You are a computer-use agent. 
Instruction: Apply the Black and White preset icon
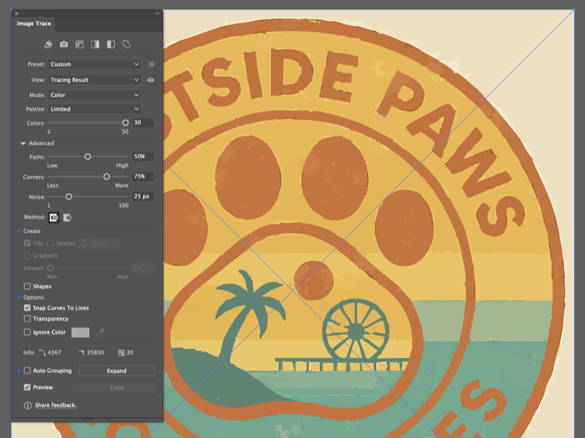coord(110,44)
